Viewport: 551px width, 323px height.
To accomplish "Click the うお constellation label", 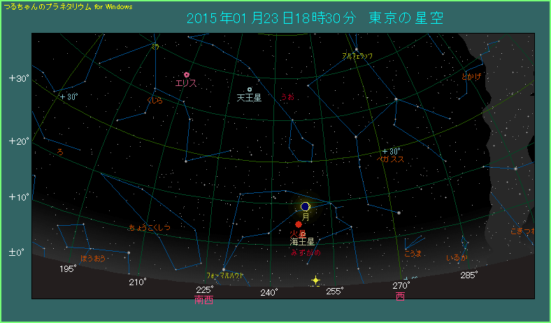I will tap(287, 97).
